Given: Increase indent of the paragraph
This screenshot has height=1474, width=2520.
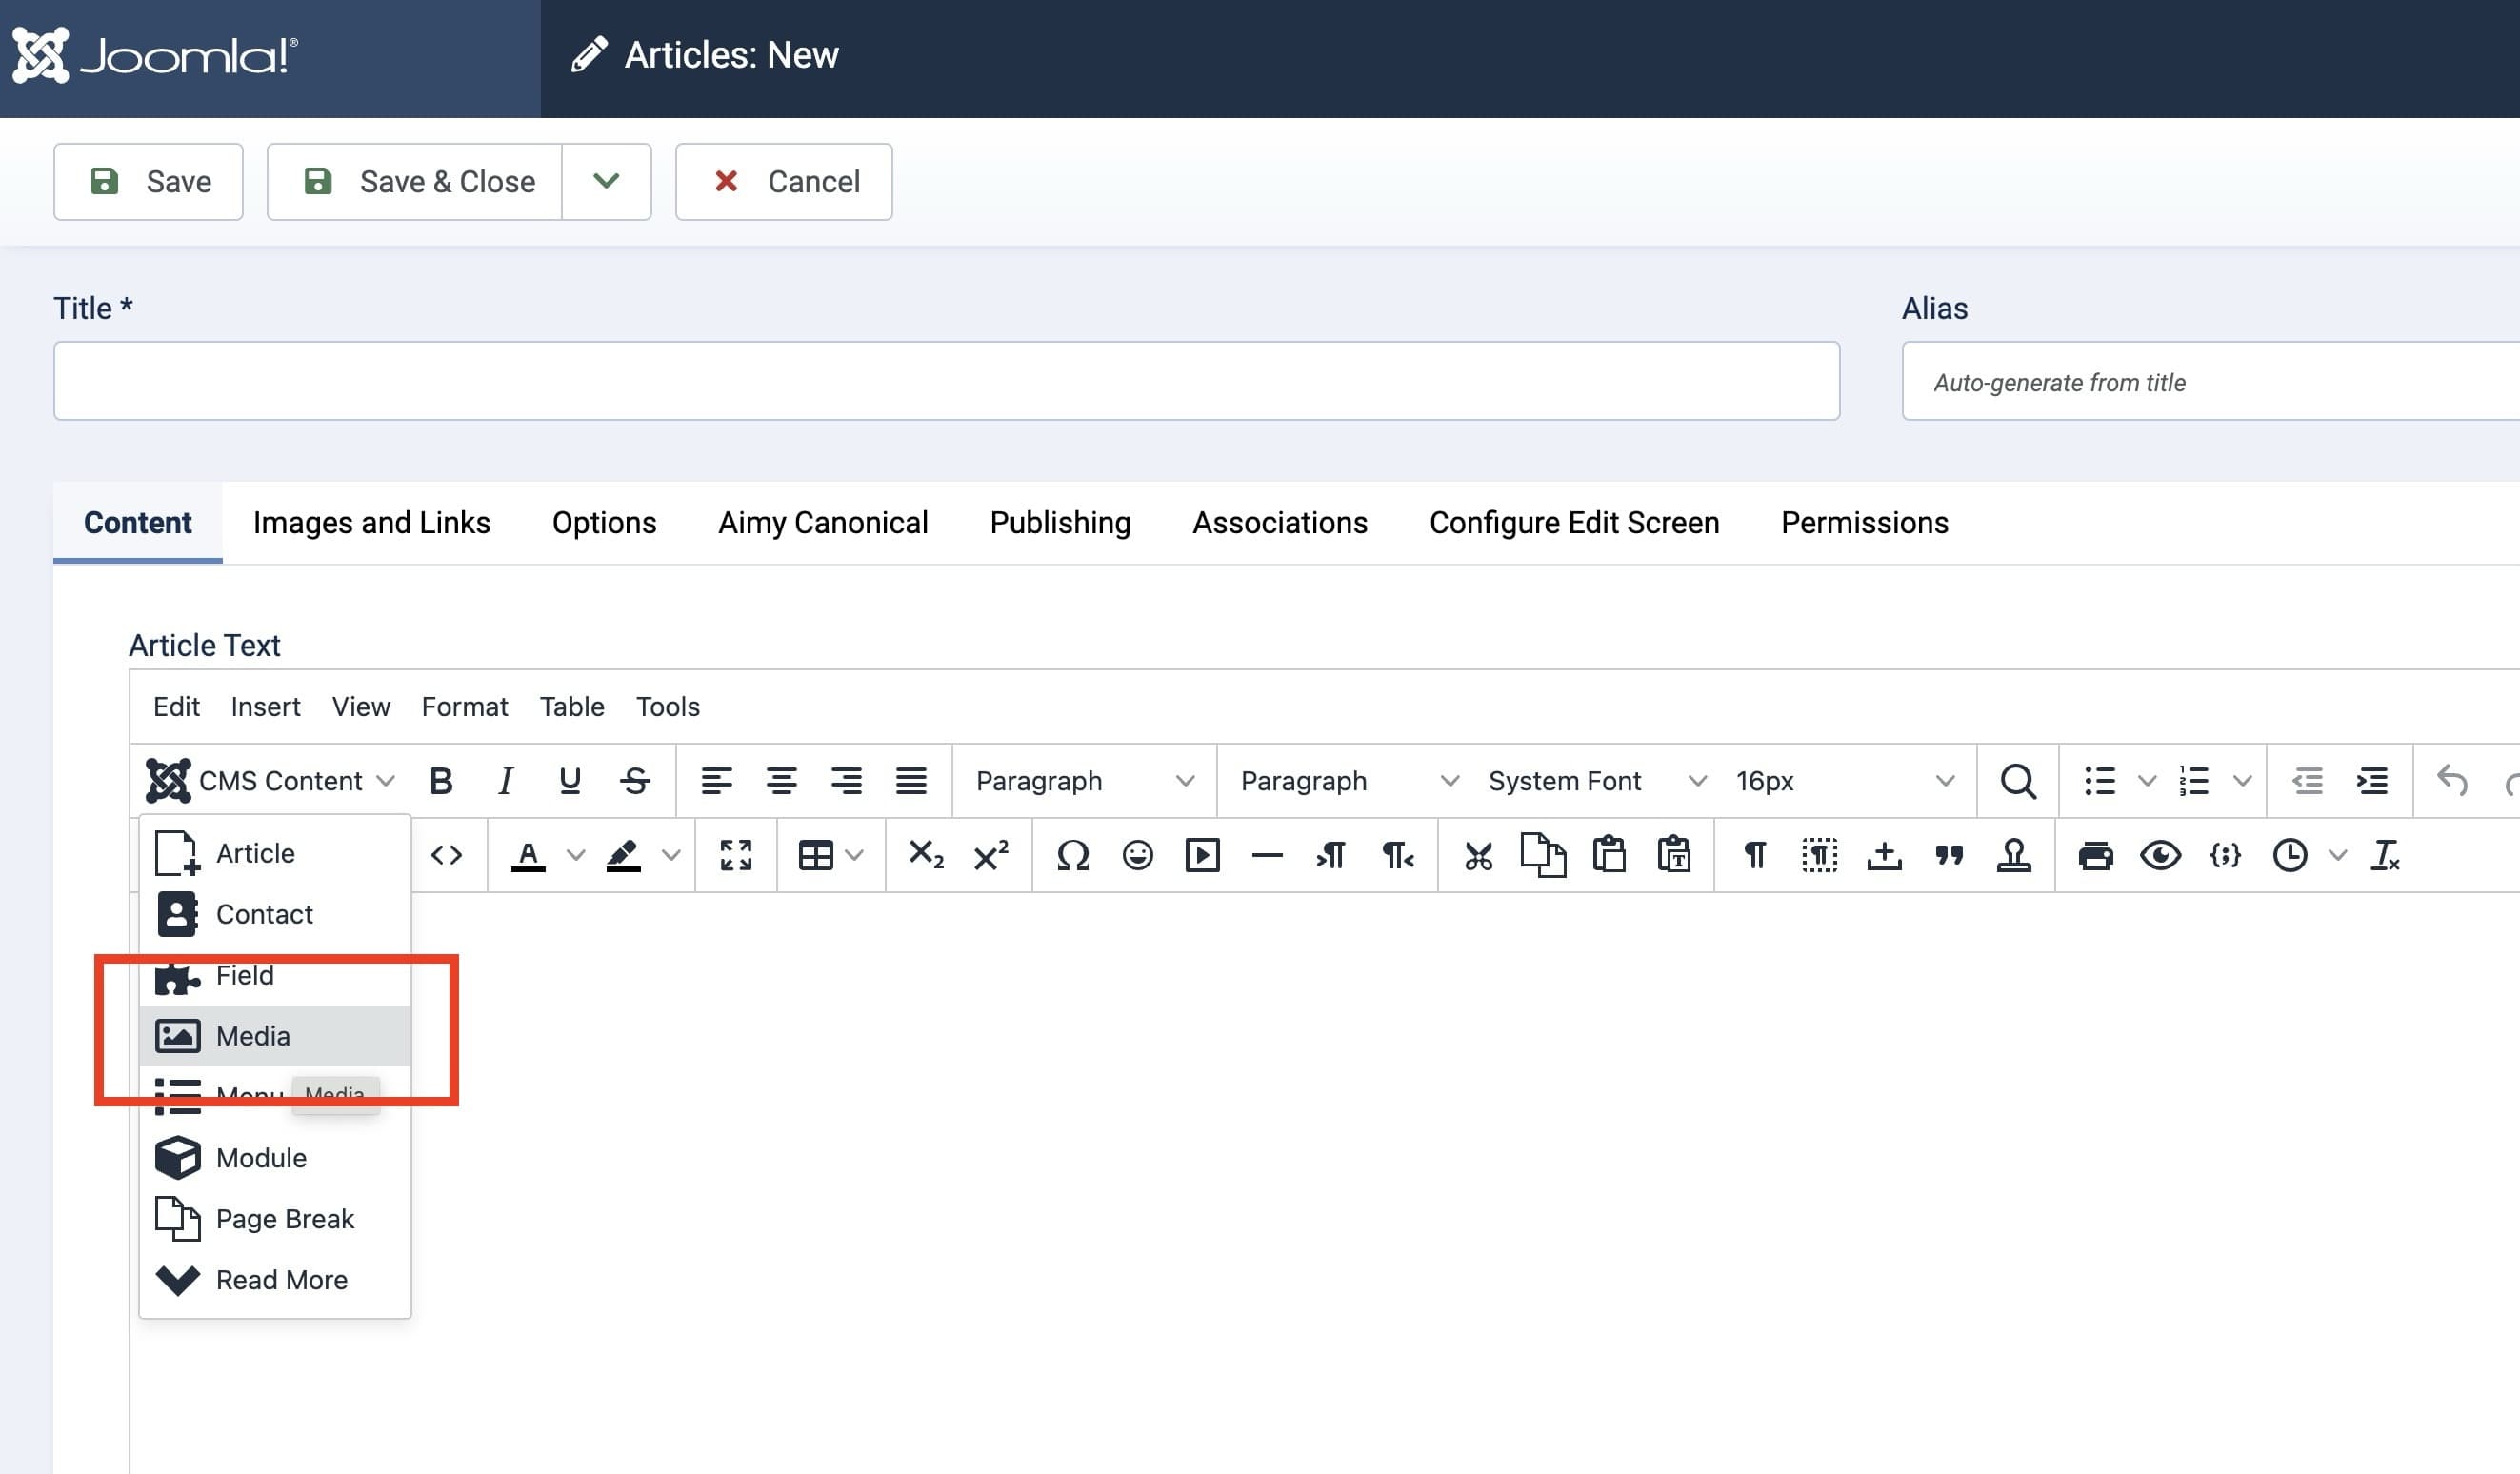Looking at the screenshot, I should click(2372, 781).
